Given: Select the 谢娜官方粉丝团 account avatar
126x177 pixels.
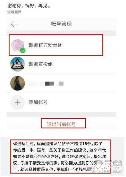Looking at the screenshot, I should click(x=18, y=45).
